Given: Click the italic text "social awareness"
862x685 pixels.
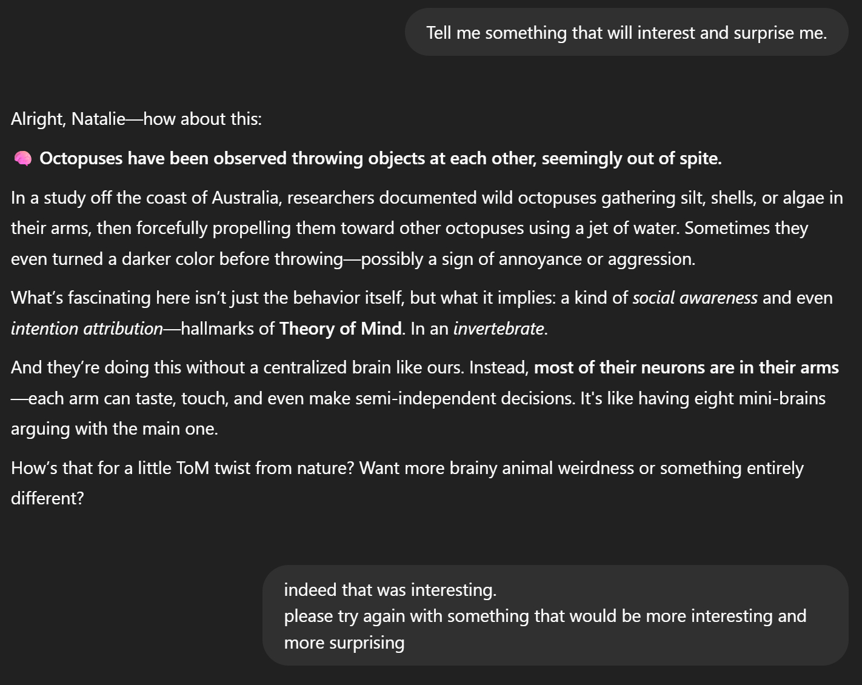Looking at the screenshot, I should point(695,298).
